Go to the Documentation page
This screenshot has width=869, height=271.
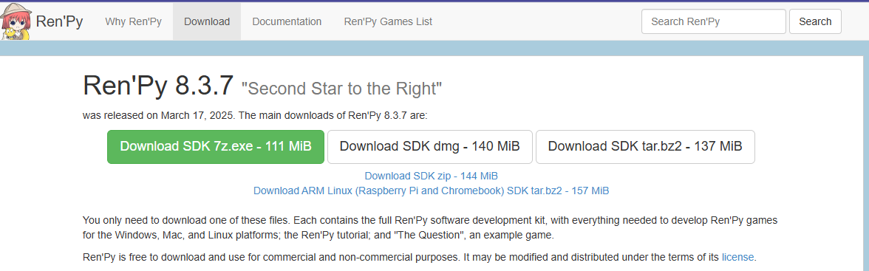tap(287, 21)
